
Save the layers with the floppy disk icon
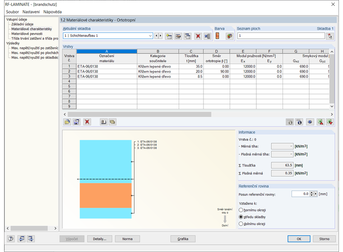77,122
